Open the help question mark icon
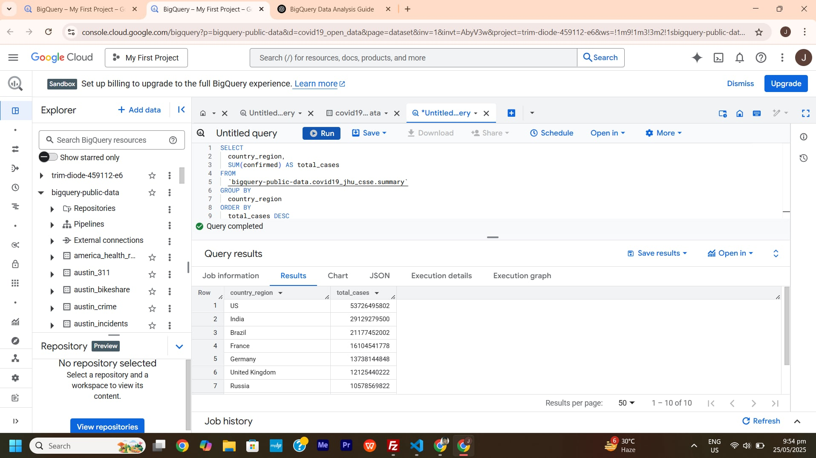Screen dimensions: 816x458 761,58
